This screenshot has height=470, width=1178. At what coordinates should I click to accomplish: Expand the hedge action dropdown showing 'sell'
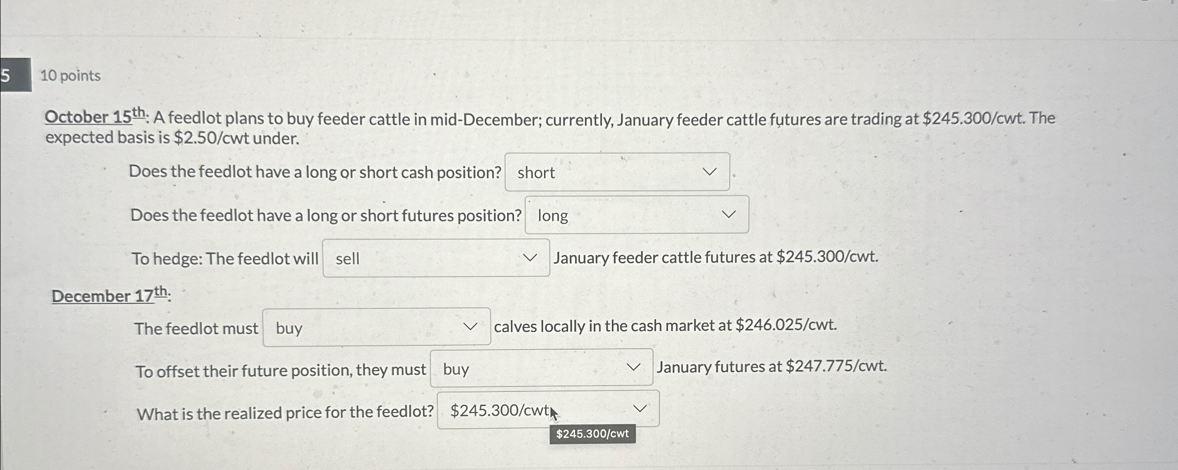(435, 258)
